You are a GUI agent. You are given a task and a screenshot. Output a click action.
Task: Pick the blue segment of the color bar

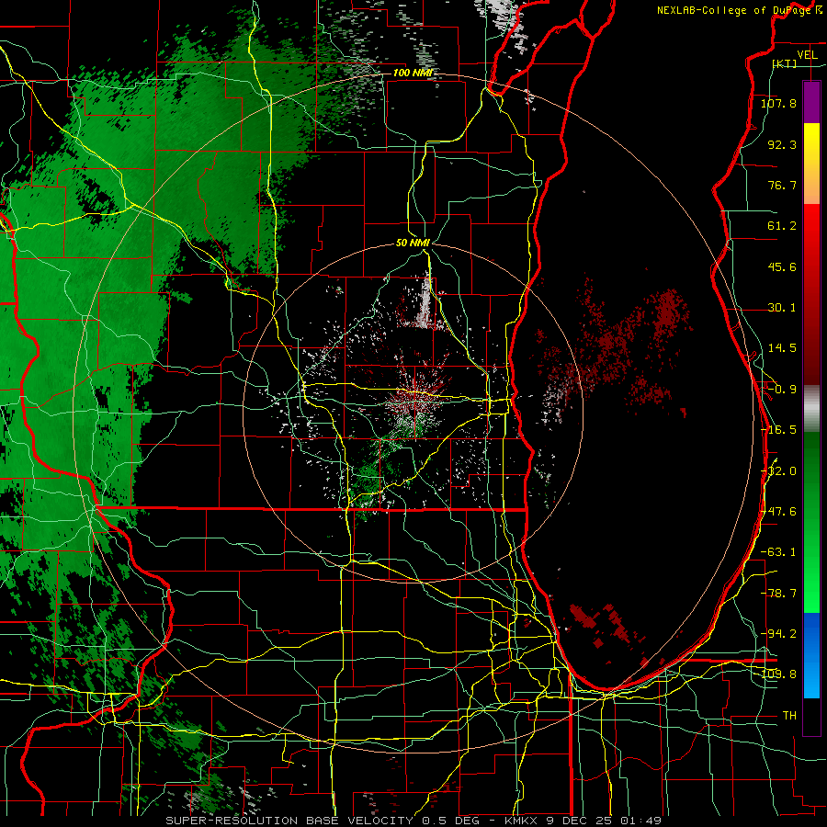(811, 655)
